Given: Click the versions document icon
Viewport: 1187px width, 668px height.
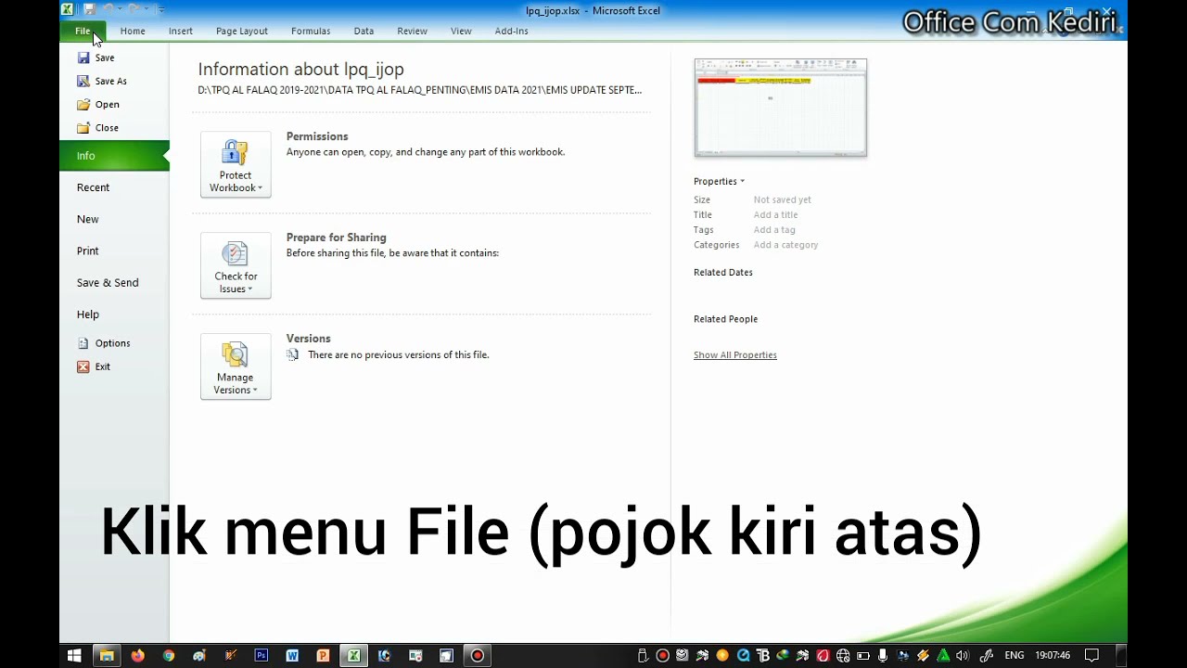Looking at the screenshot, I should (293, 354).
